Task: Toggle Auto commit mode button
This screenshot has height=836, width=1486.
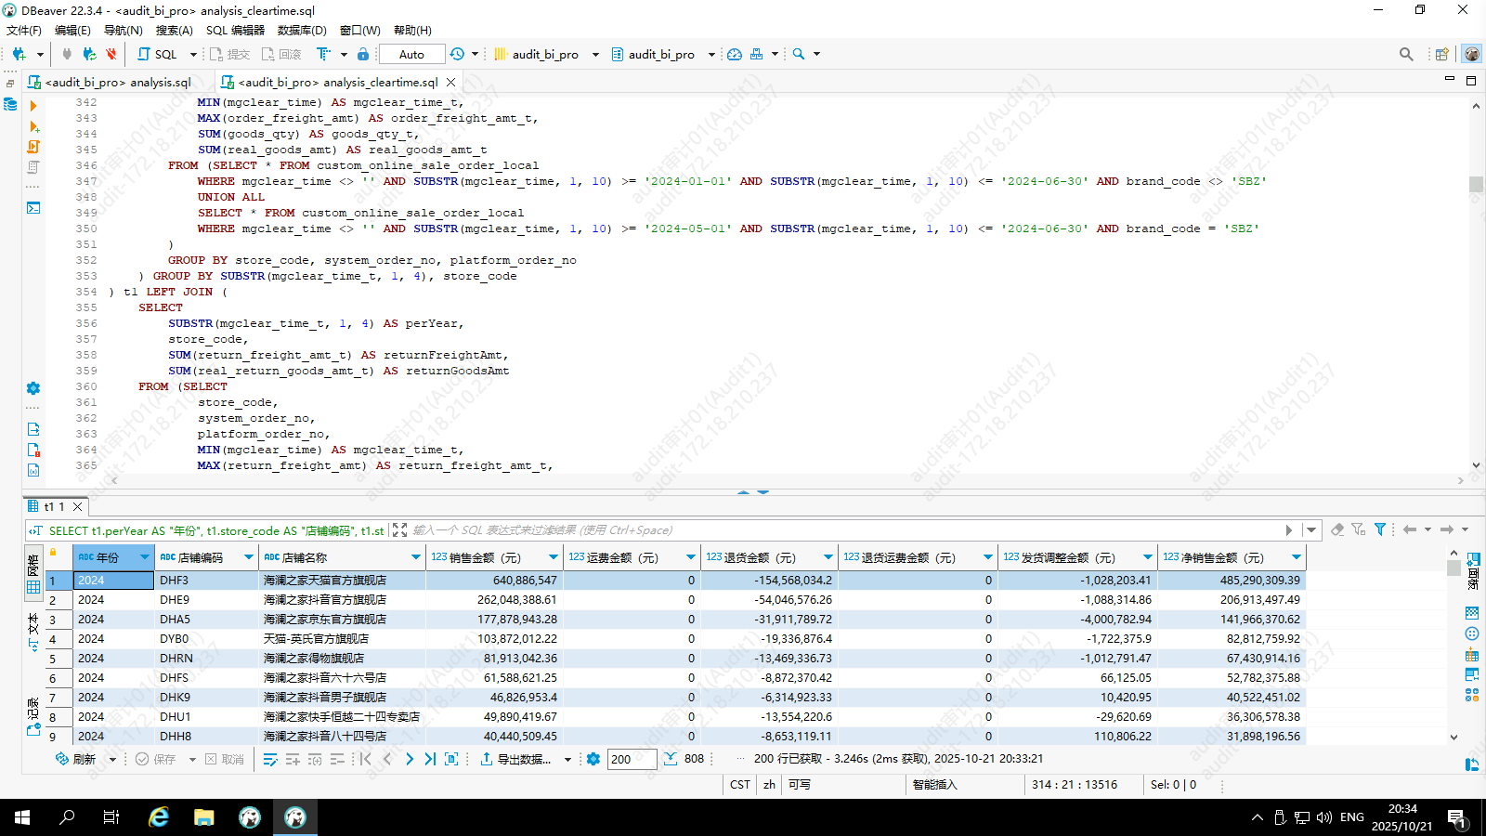Action: [411, 54]
